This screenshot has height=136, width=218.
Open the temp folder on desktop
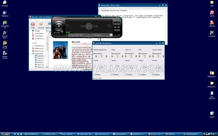(x=212, y=4)
